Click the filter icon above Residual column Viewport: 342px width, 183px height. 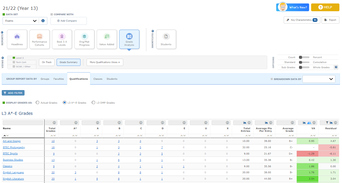[x=327, y=123]
